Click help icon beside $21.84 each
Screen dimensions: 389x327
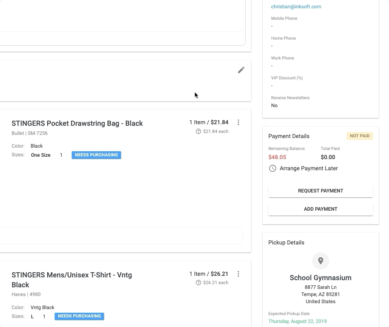click(x=198, y=131)
